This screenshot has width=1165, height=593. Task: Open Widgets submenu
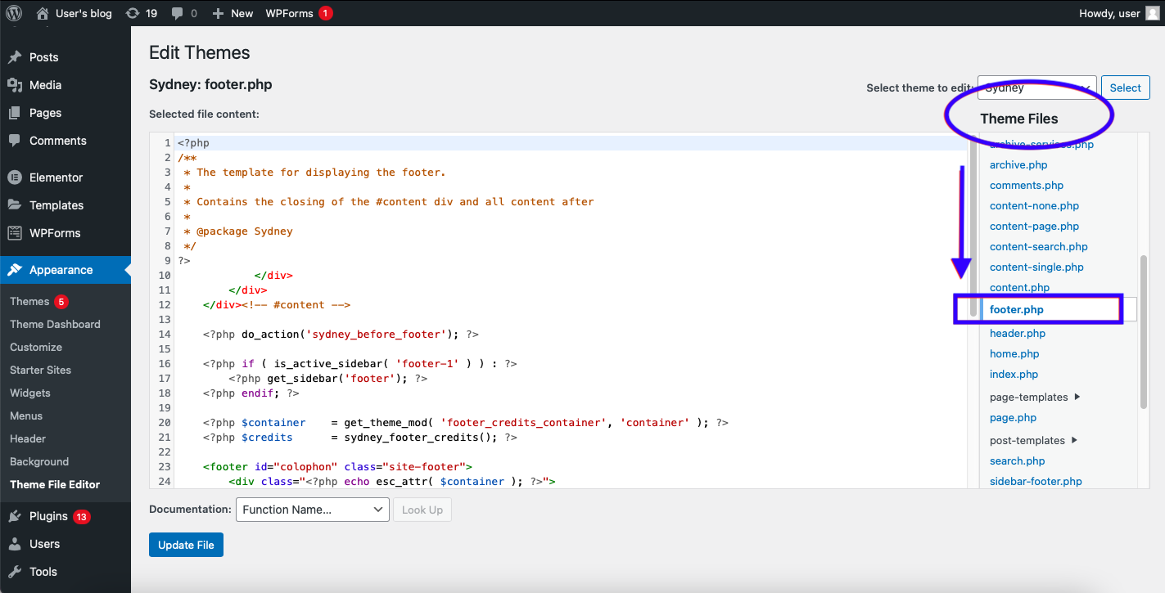pos(30,393)
